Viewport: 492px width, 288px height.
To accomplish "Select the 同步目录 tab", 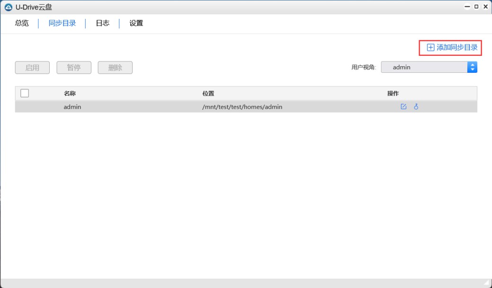I will point(63,23).
